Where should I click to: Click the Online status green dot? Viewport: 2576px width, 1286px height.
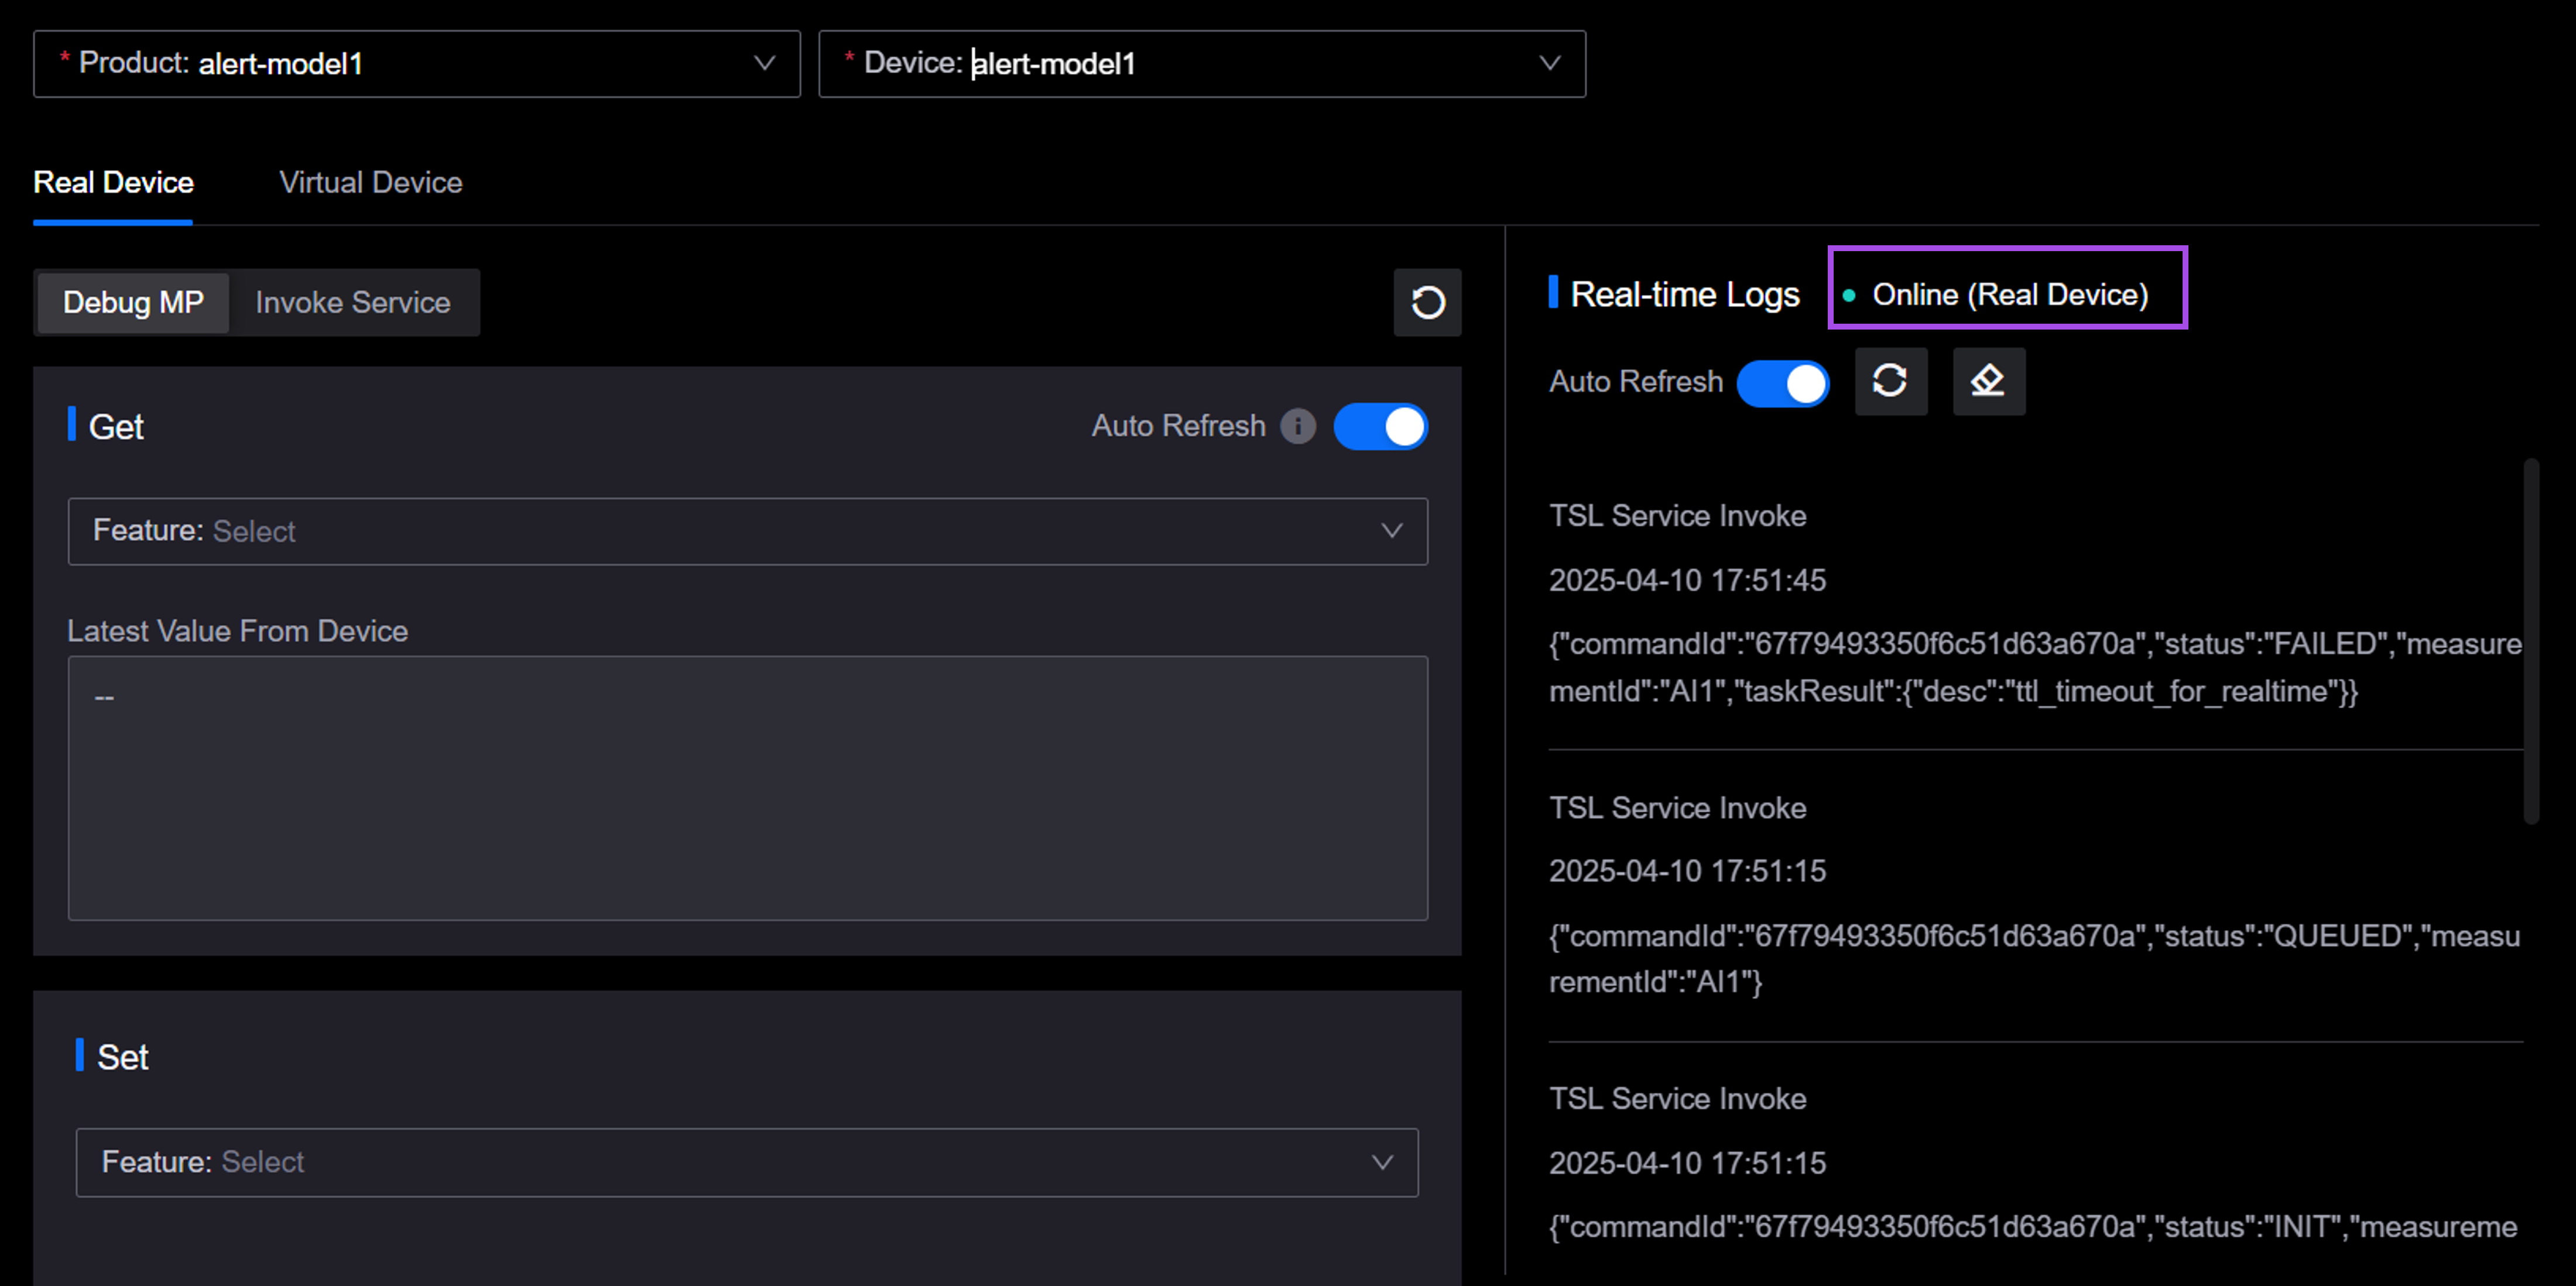(1849, 295)
